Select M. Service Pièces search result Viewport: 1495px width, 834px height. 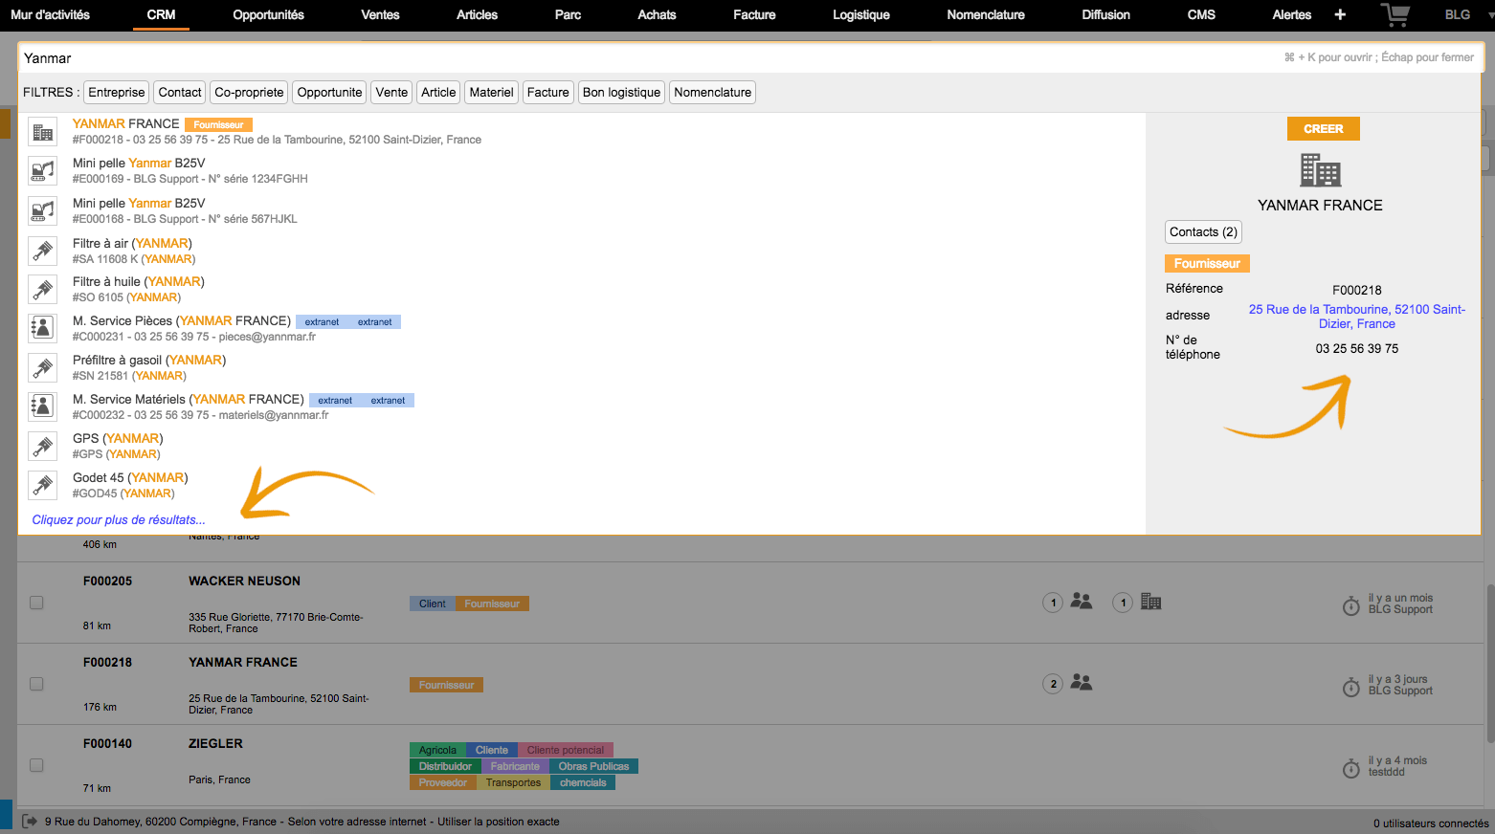(584, 329)
